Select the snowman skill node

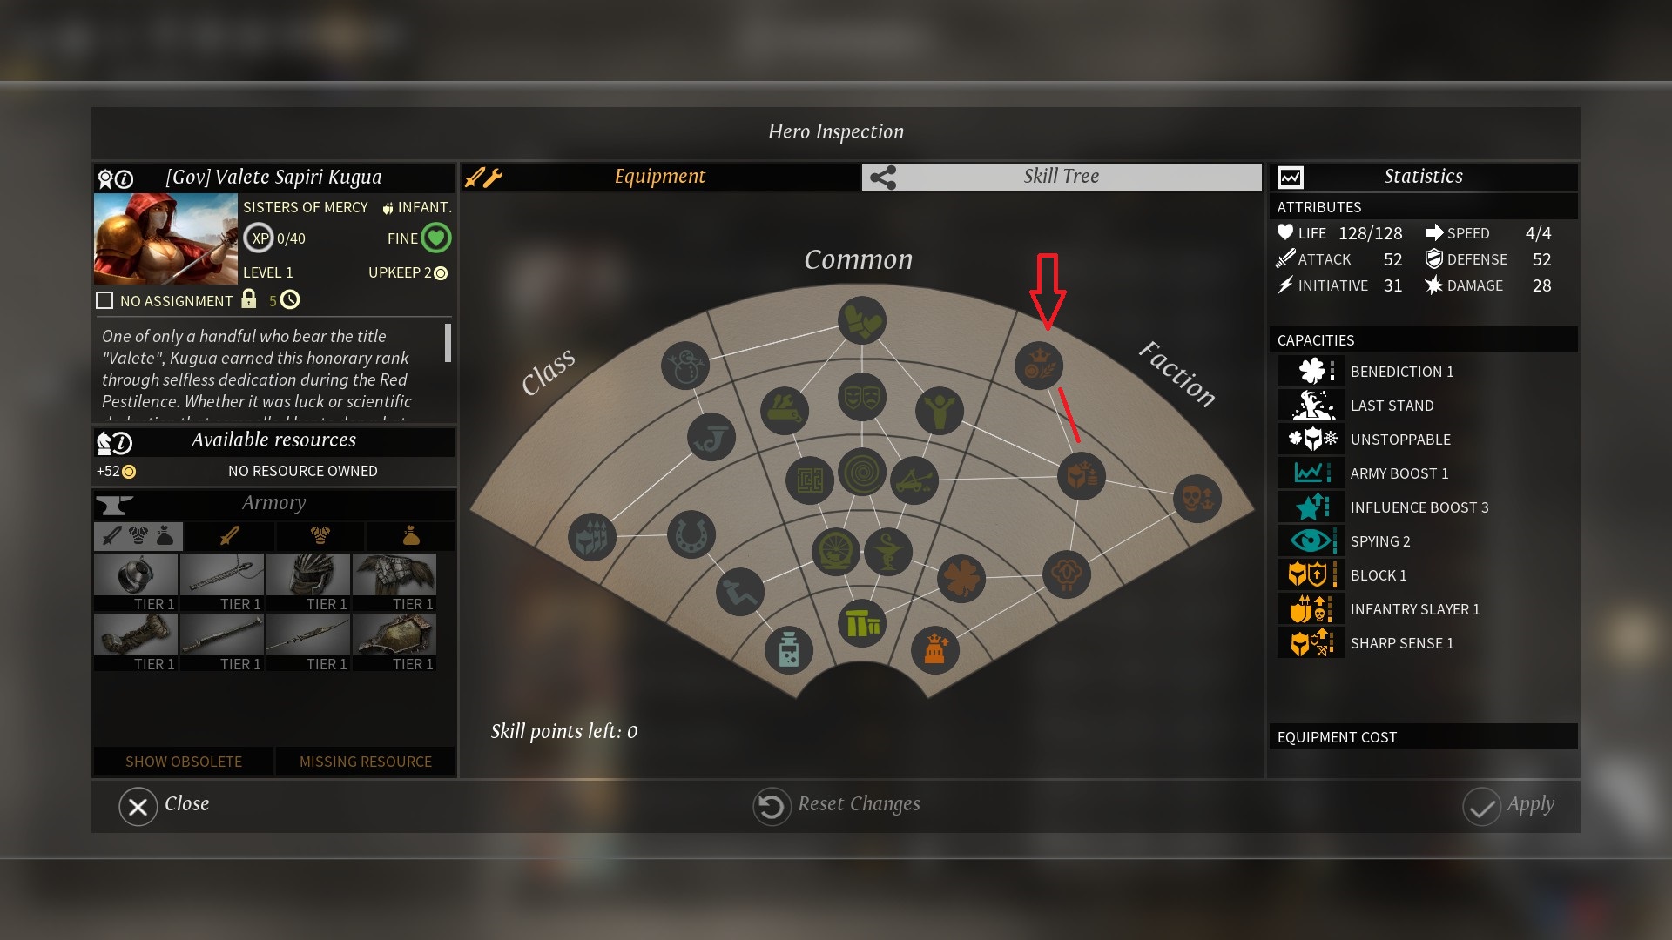pyautogui.click(x=685, y=366)
